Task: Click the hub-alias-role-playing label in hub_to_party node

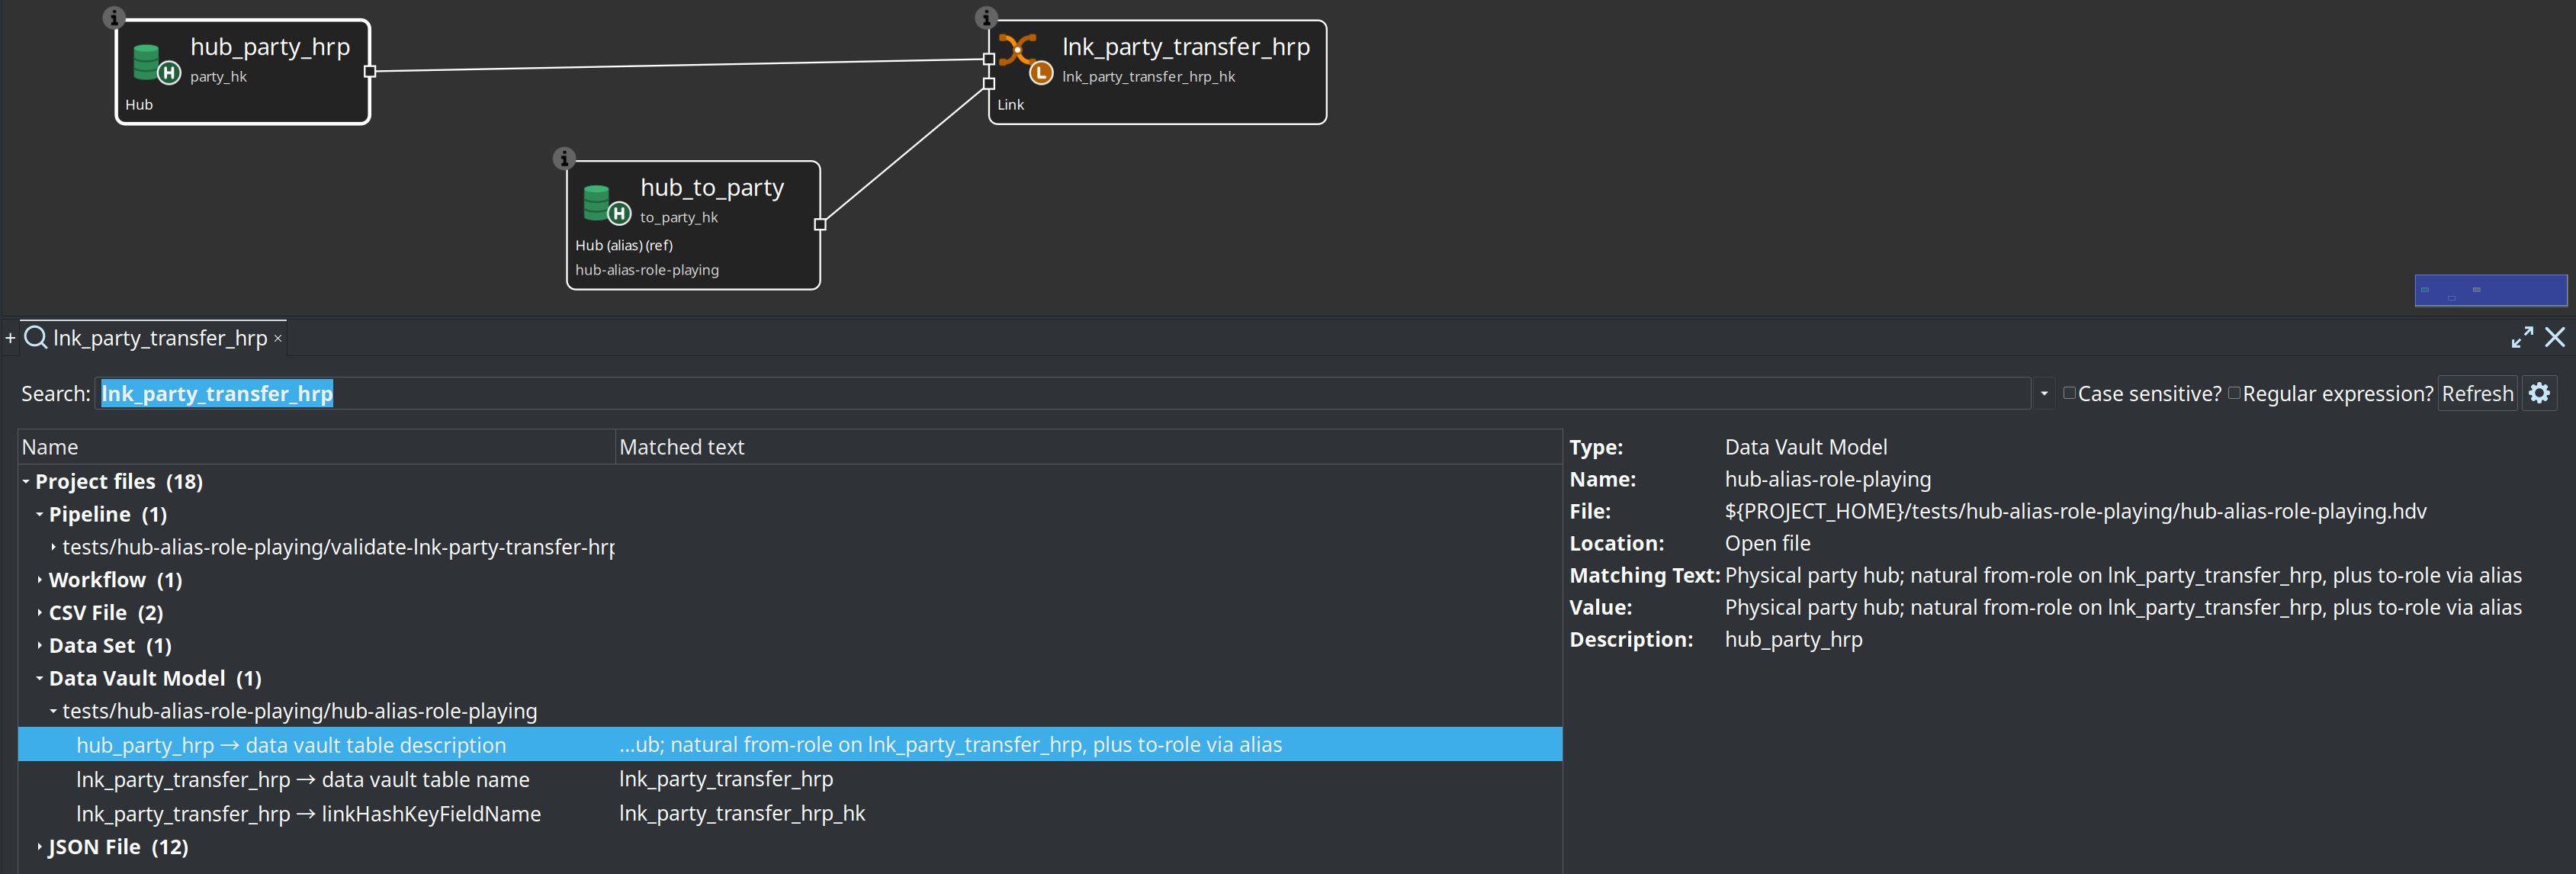Action: pyautogui.click(x=647, y=270)
